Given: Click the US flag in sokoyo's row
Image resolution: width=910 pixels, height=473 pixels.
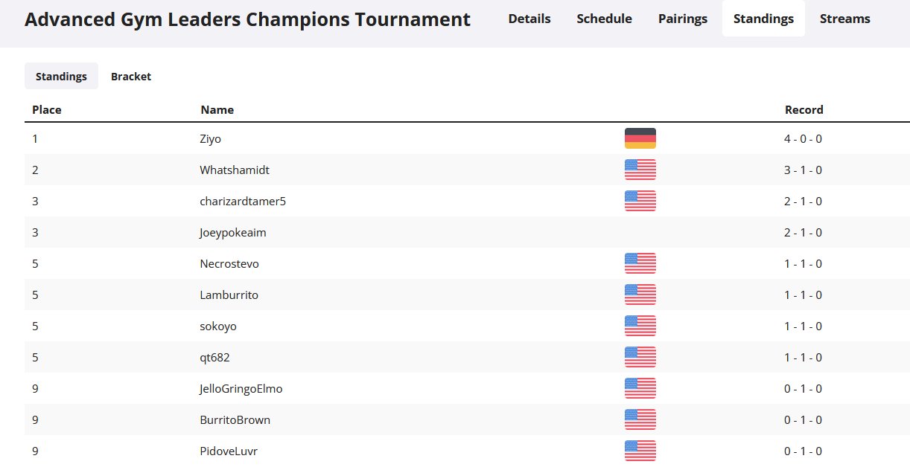Looking at the screenshot, I should click(x=640, y=326).
